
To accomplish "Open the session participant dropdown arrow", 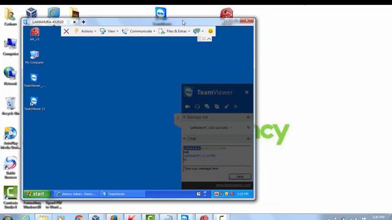I will tap(230, 128).
